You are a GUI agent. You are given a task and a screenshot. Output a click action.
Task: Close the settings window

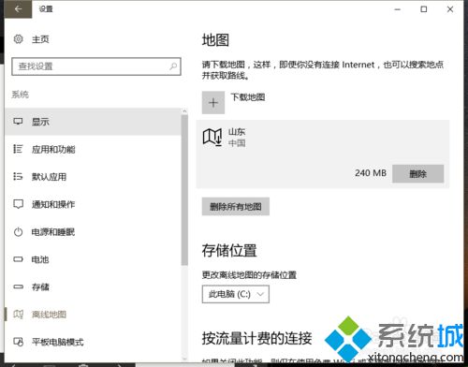tap(450, 9)
